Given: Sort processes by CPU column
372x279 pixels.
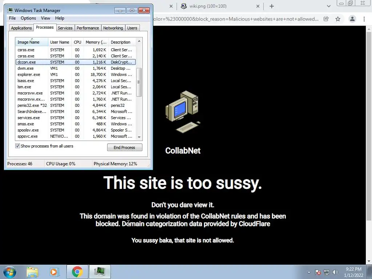Looking at the screenshot, I should tap(77, 42).
